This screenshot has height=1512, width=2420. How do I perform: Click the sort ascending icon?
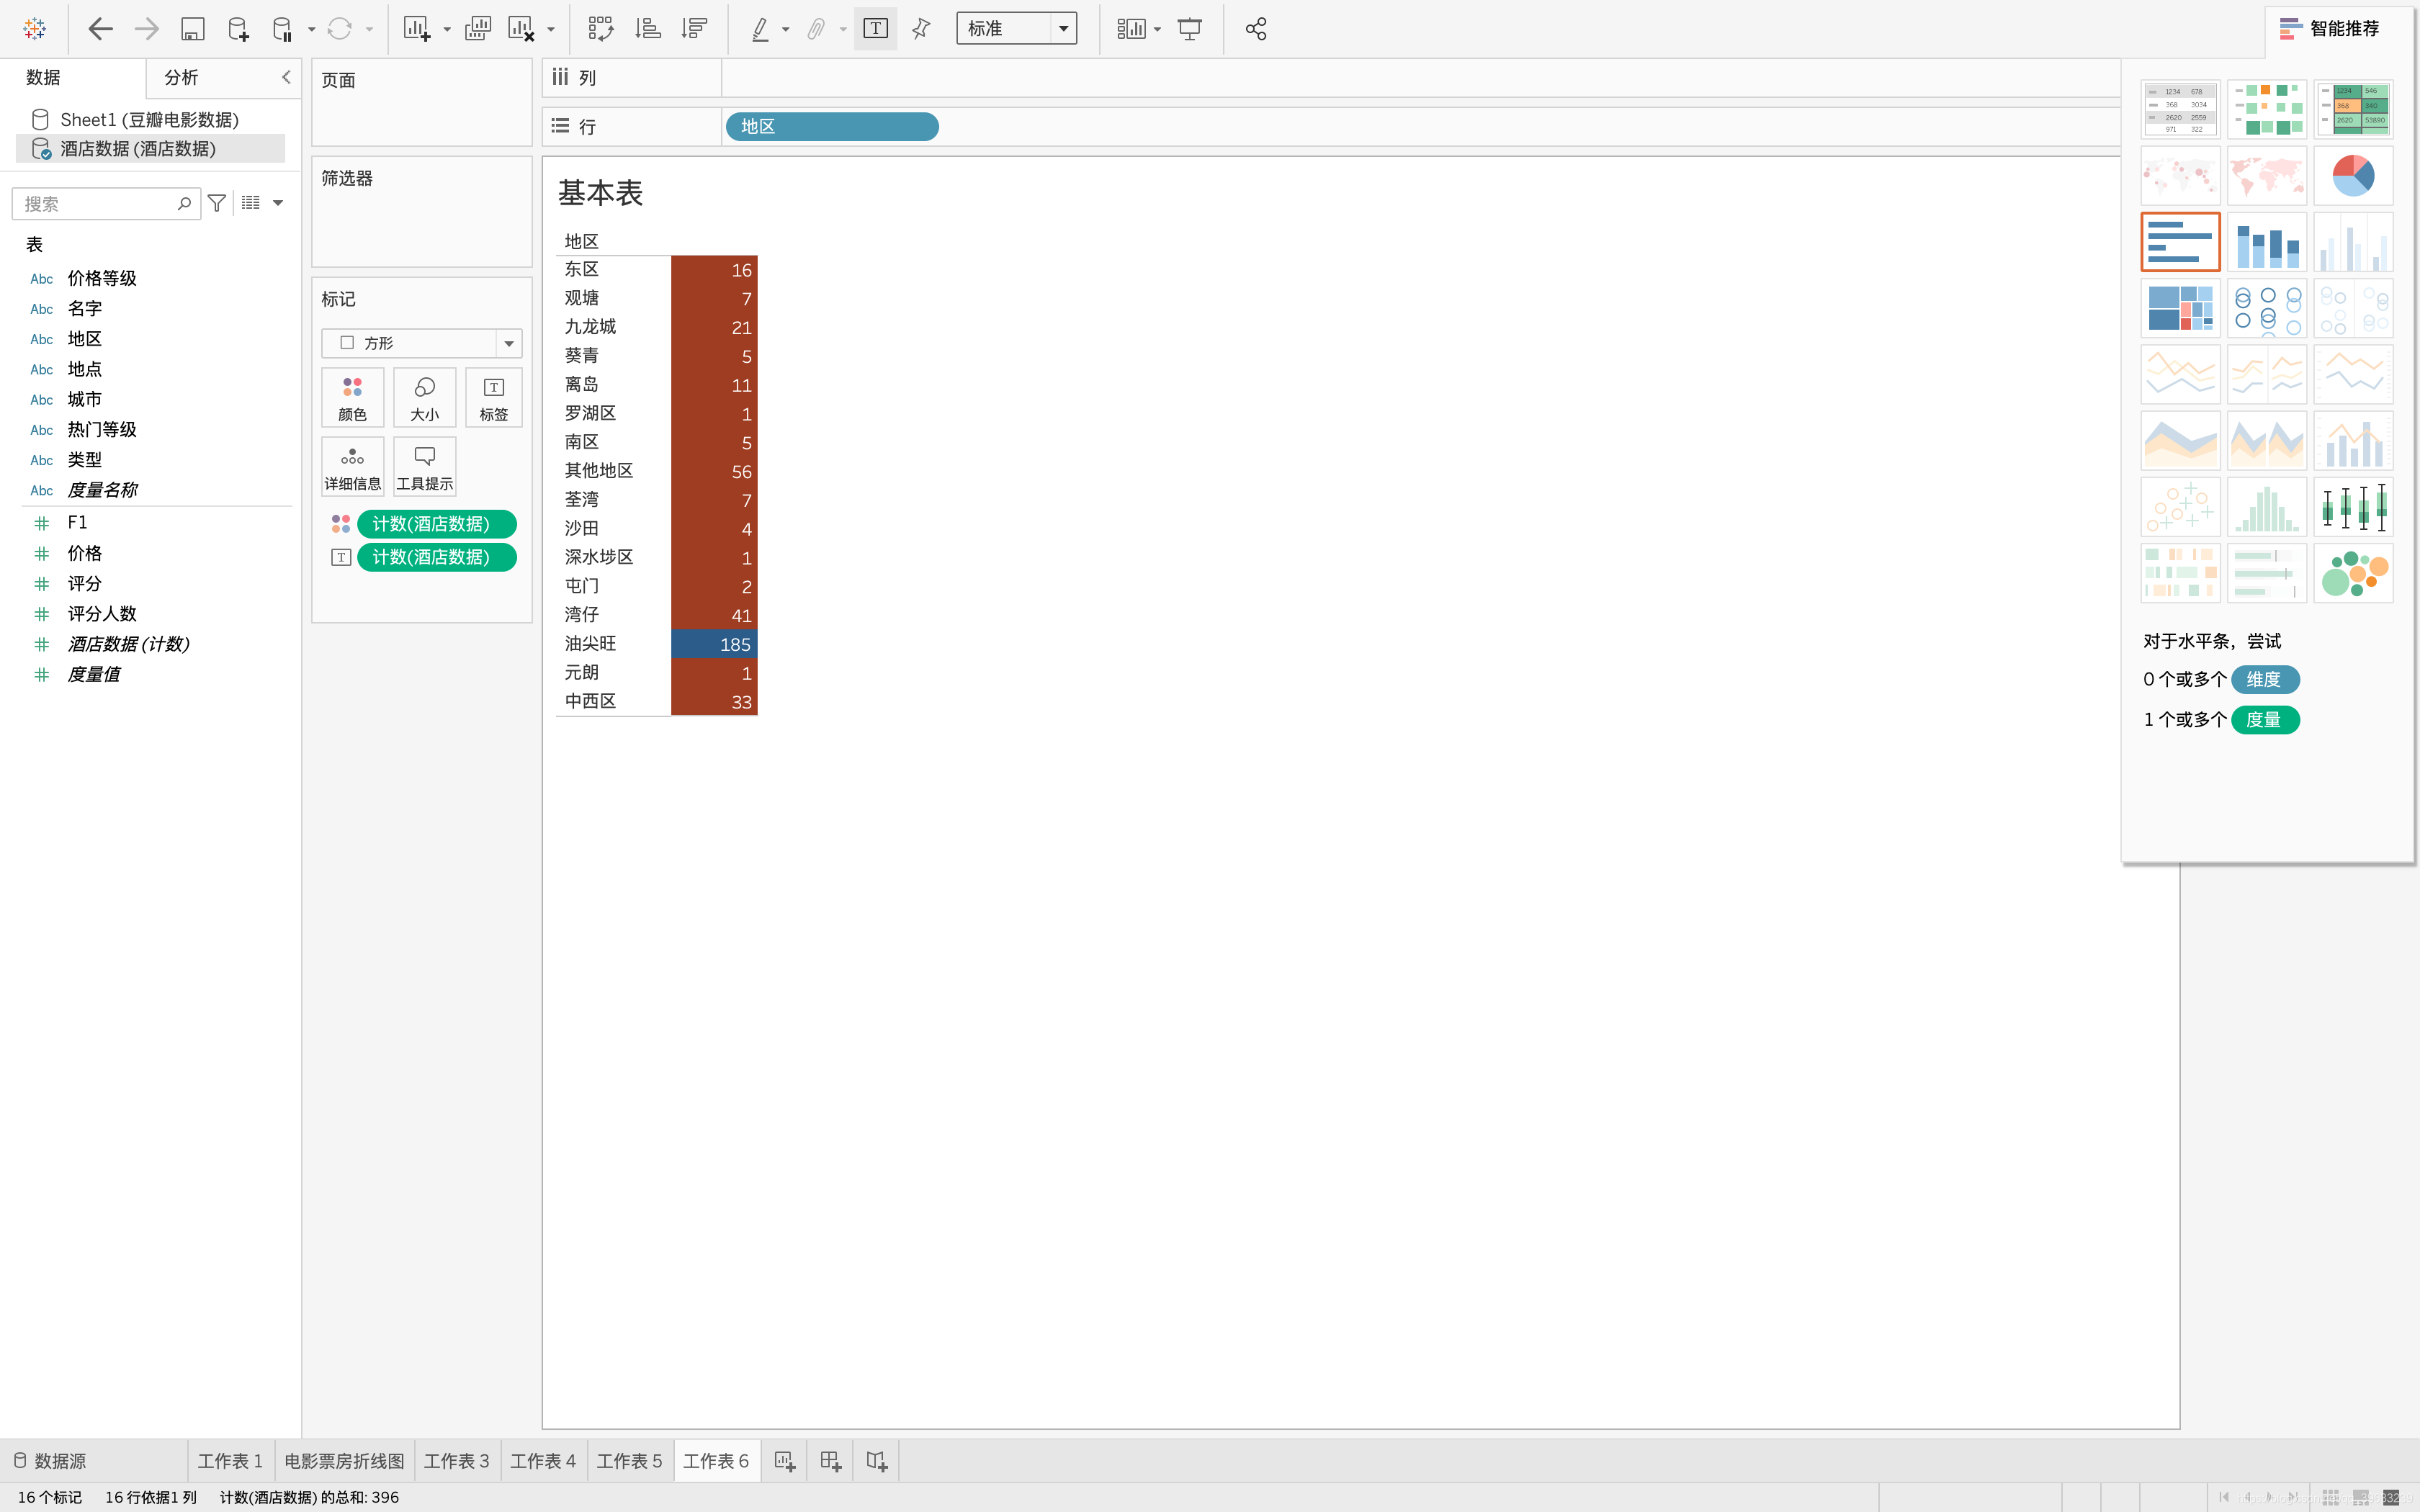pyautogui.click(x=648, y=29)
